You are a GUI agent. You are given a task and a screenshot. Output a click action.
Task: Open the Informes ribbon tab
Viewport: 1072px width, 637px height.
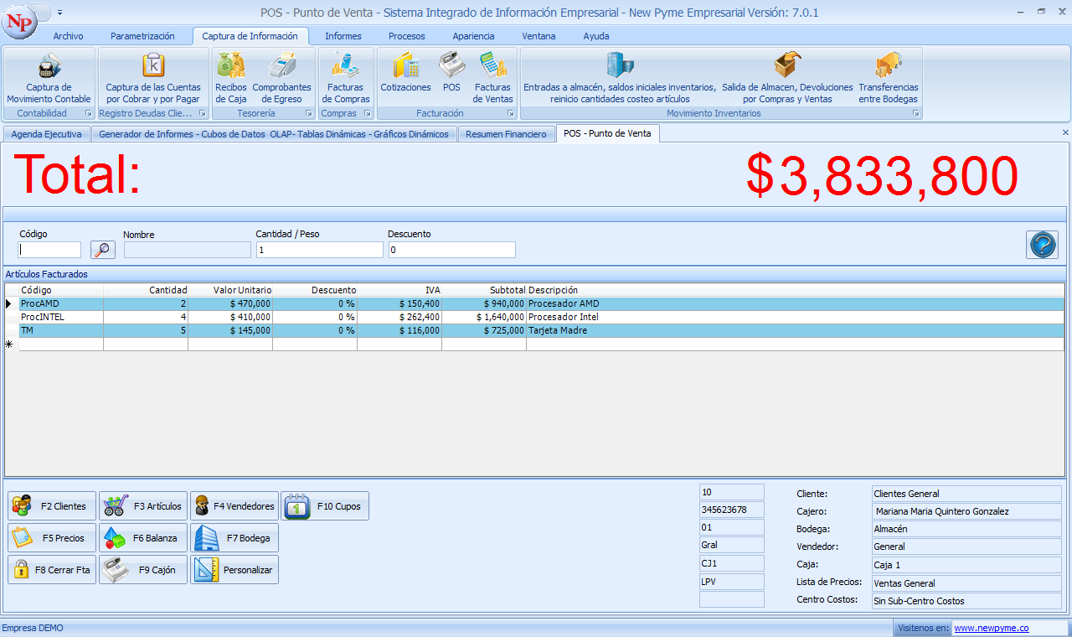pyautogui.click(x=343, y=36)
